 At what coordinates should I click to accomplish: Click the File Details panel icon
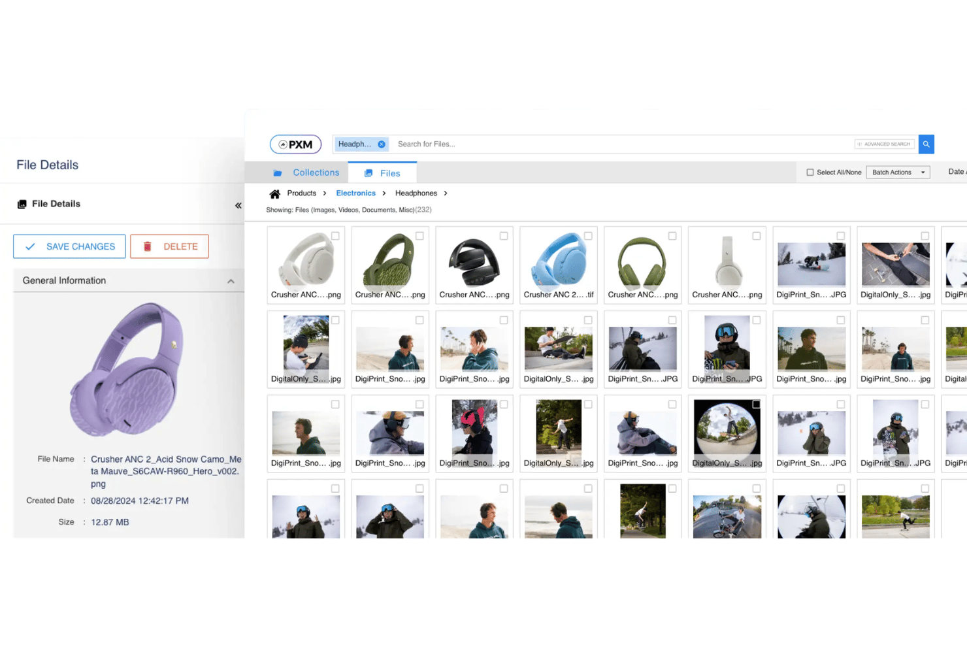click(x=22, y=204)
